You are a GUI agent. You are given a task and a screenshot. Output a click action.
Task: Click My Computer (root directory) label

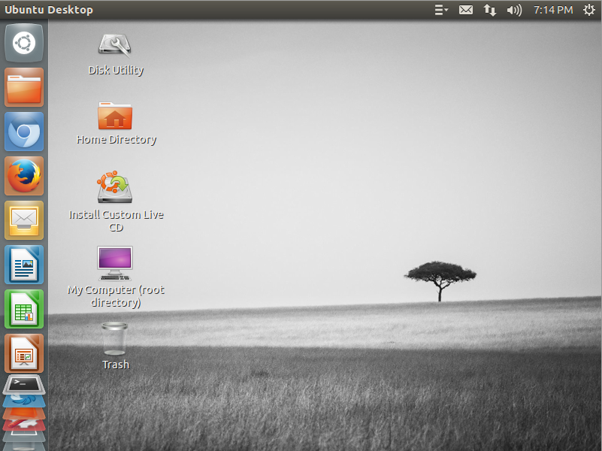click(x=116, y=296)
